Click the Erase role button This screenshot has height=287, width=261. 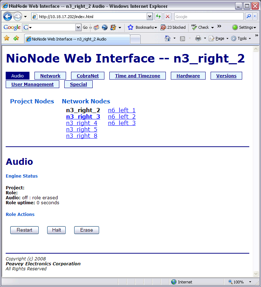coord(87,230)
